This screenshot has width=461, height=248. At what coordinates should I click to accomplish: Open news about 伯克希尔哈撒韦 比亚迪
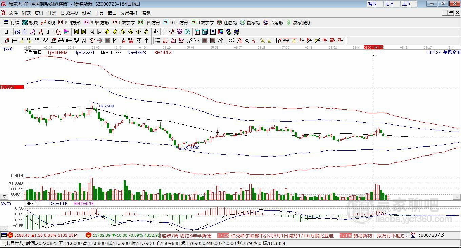point(282,235)
